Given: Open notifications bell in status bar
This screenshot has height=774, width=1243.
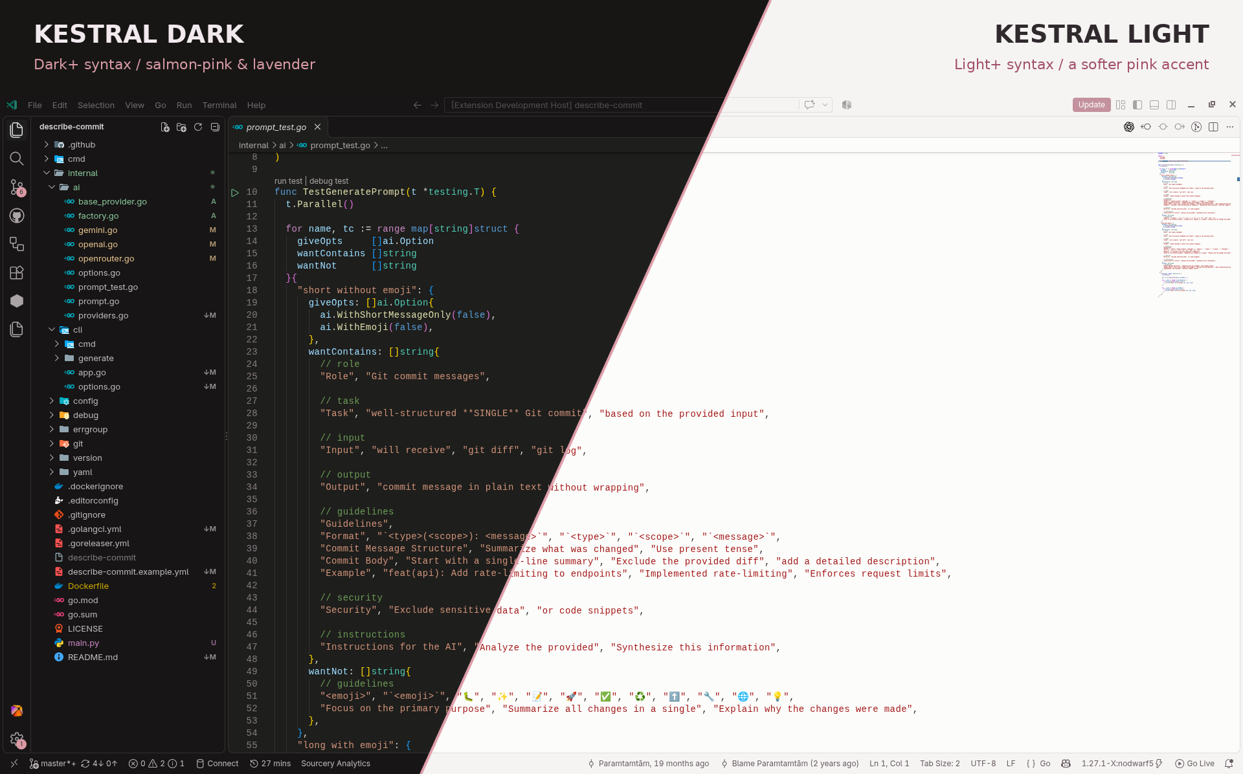Looking at the screenshot, I should click(1229, 764).
